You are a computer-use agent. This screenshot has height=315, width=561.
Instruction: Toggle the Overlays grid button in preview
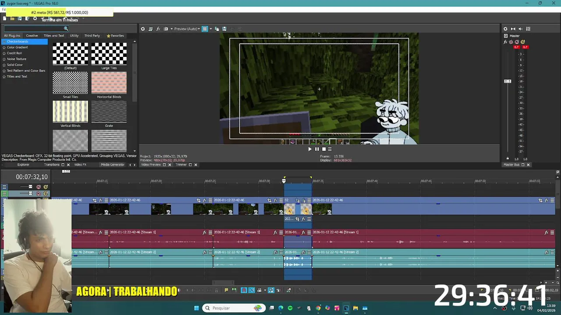[x=205, y=29]
